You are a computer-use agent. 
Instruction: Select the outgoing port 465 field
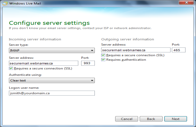tap(178, 50)
